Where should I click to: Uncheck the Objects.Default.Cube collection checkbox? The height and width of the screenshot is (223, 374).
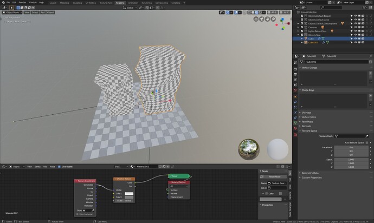click(302, 20)
